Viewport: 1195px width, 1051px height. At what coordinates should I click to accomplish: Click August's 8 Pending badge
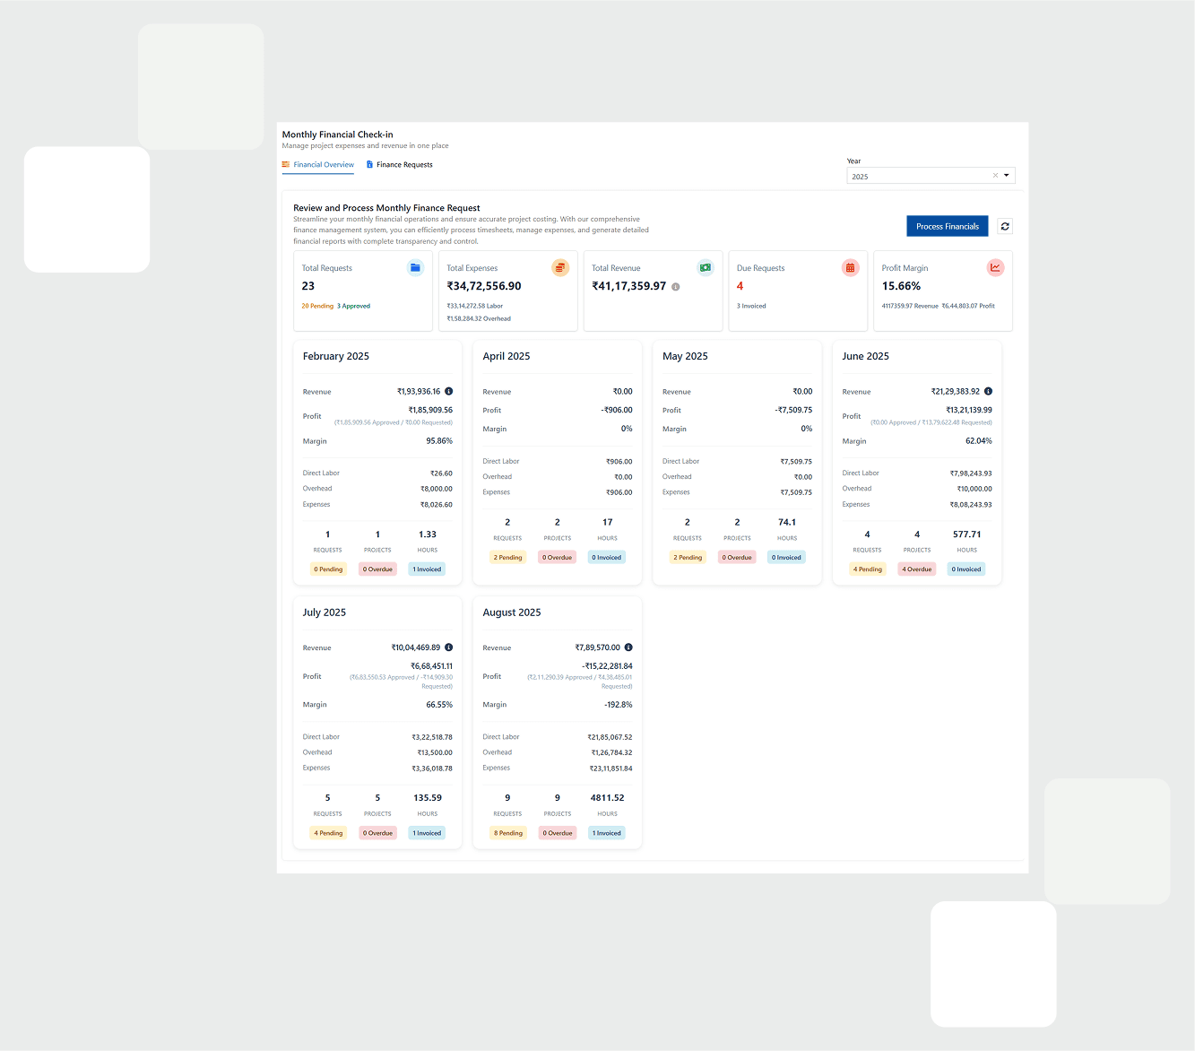click(508, 833)
